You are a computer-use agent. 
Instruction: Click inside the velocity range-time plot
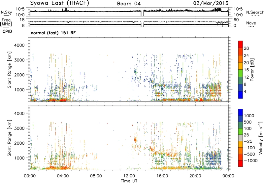tap(129, 137)
